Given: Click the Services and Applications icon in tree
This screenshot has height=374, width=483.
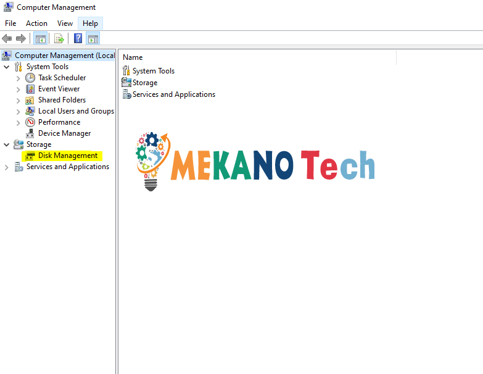Looking at the screenshot, I should (x=19, y=167).
